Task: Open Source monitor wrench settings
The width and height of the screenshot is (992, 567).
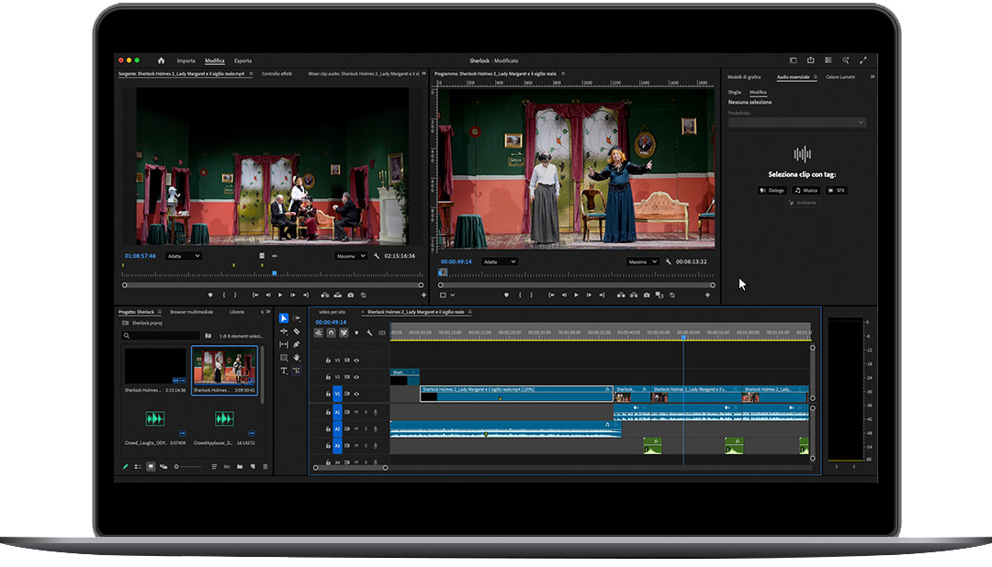Action: [x=377, y=256]
